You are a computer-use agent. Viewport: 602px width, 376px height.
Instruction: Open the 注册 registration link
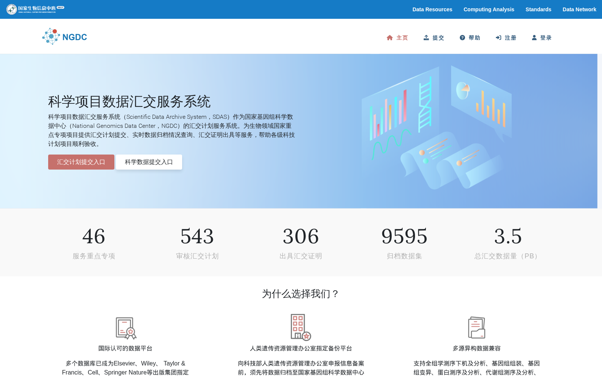506,38
